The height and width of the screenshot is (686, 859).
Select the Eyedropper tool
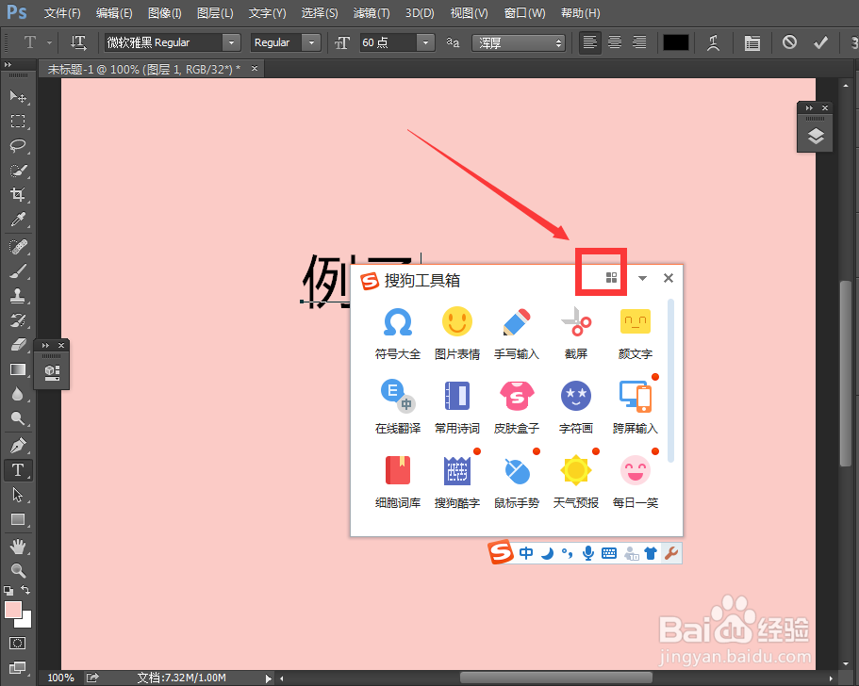(x=18, y=219)
